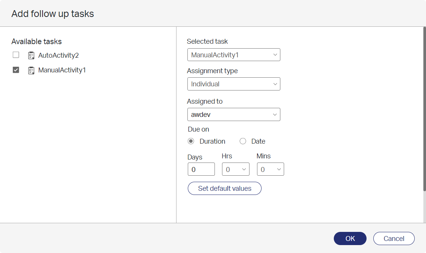Confirm with the OK button
Viewport: 426px width, 253px height.
[350, 239]
